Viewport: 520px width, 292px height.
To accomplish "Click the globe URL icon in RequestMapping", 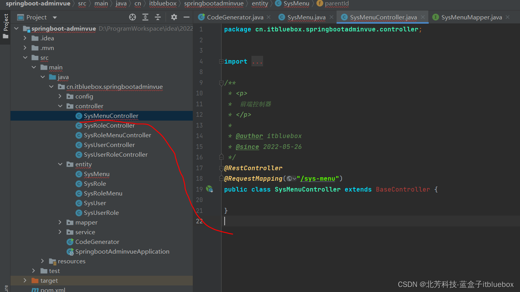I will coord(289,179).
